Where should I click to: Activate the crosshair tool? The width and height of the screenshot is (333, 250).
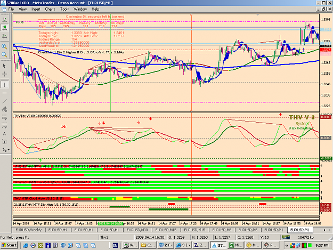coord(4,74)
